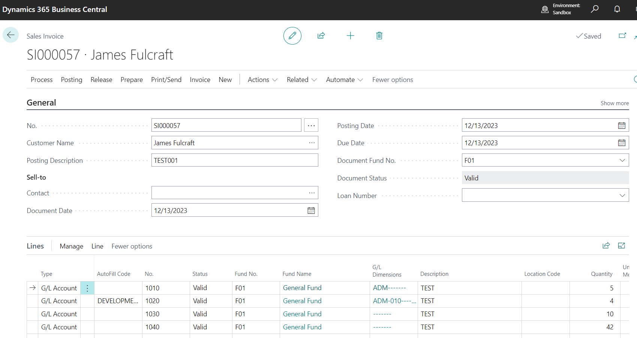The height and width of the screenshot is (338, 637).
Task: Select the Quantity cell showing 10
Action: click(595, 314)
